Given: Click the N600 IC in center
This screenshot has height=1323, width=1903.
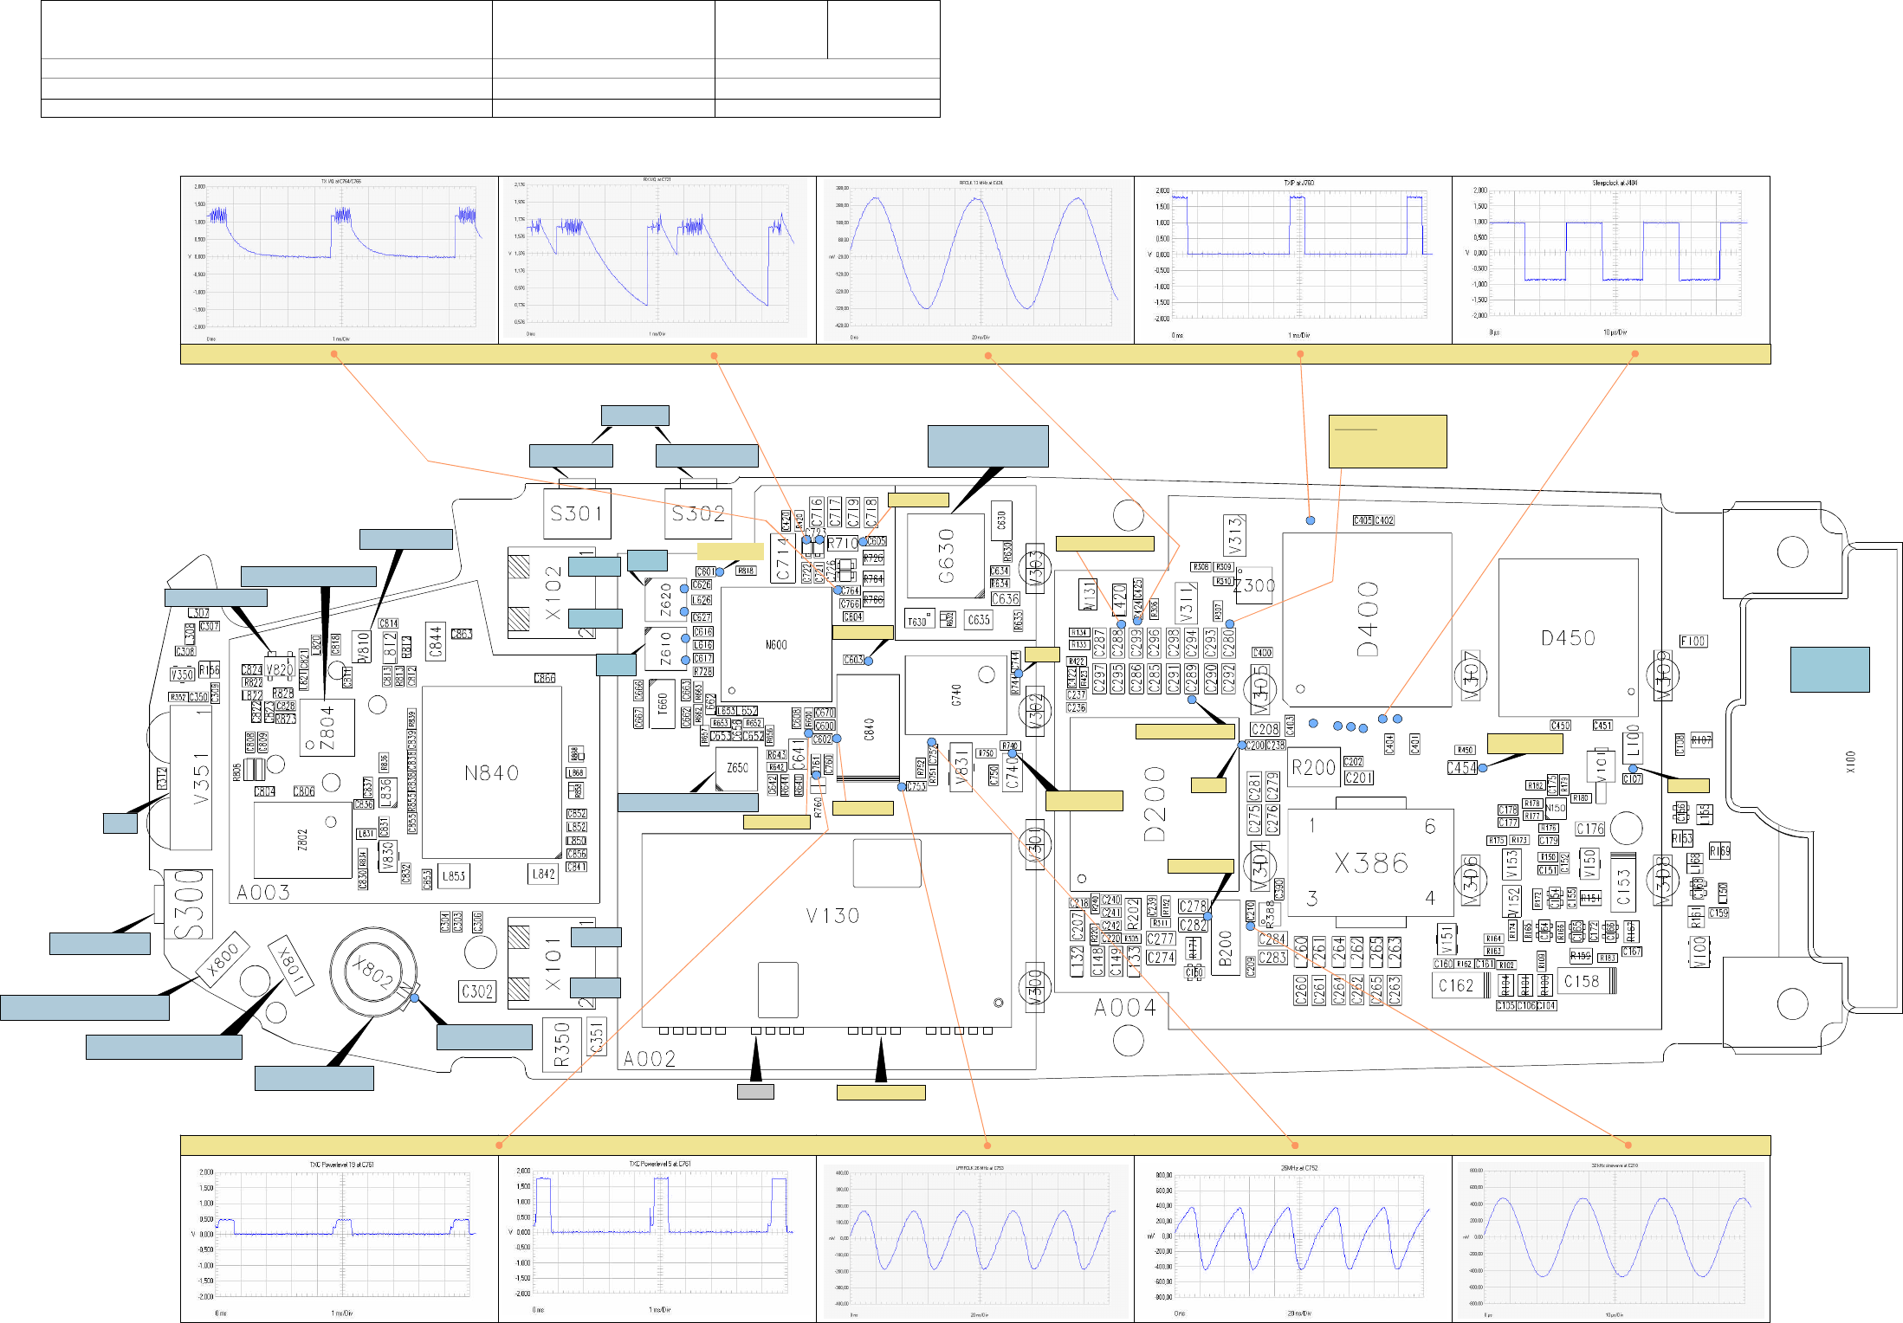Looking at the screenshot, I should click(776, 644).
